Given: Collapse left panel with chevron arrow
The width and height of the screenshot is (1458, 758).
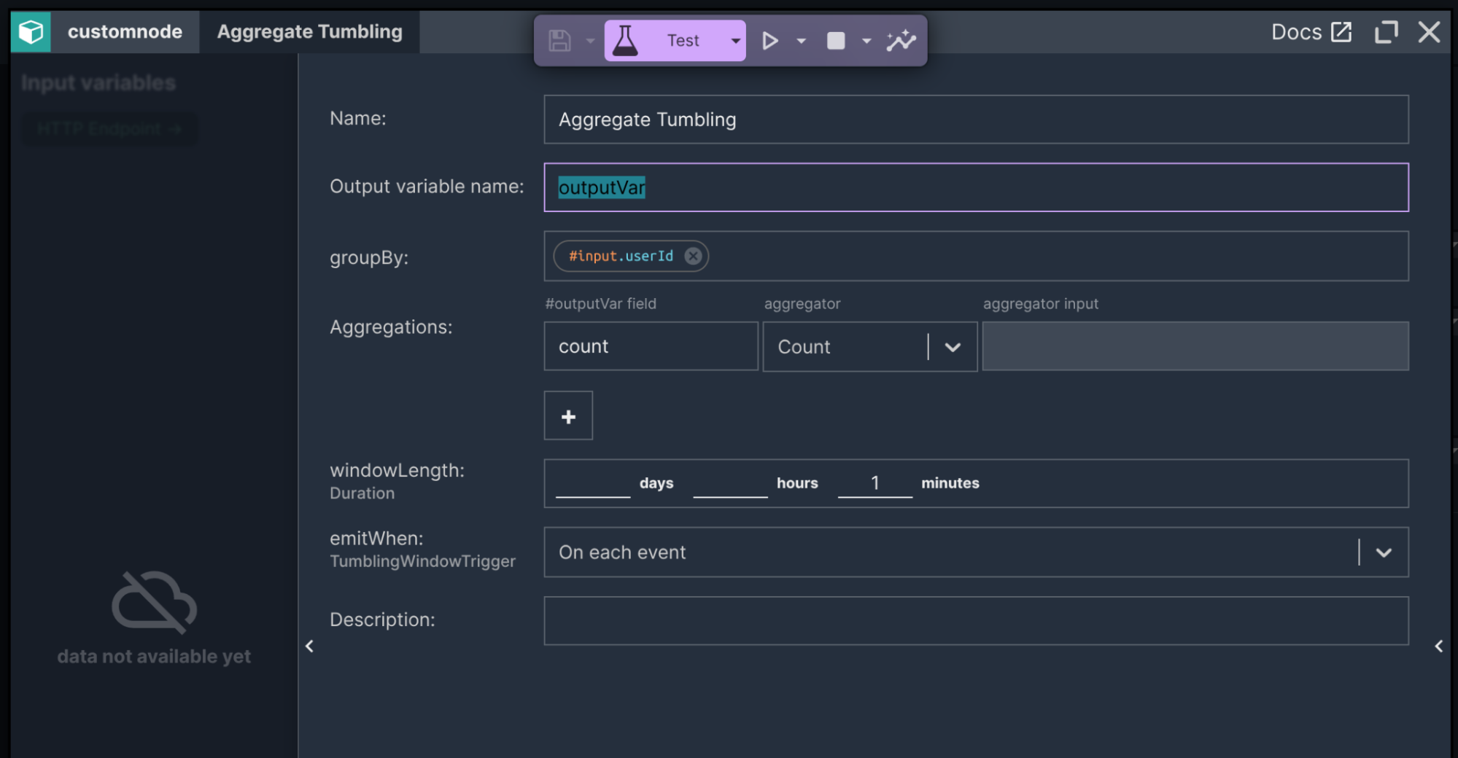Looking at the screenshot, I should tap(309, 646).
